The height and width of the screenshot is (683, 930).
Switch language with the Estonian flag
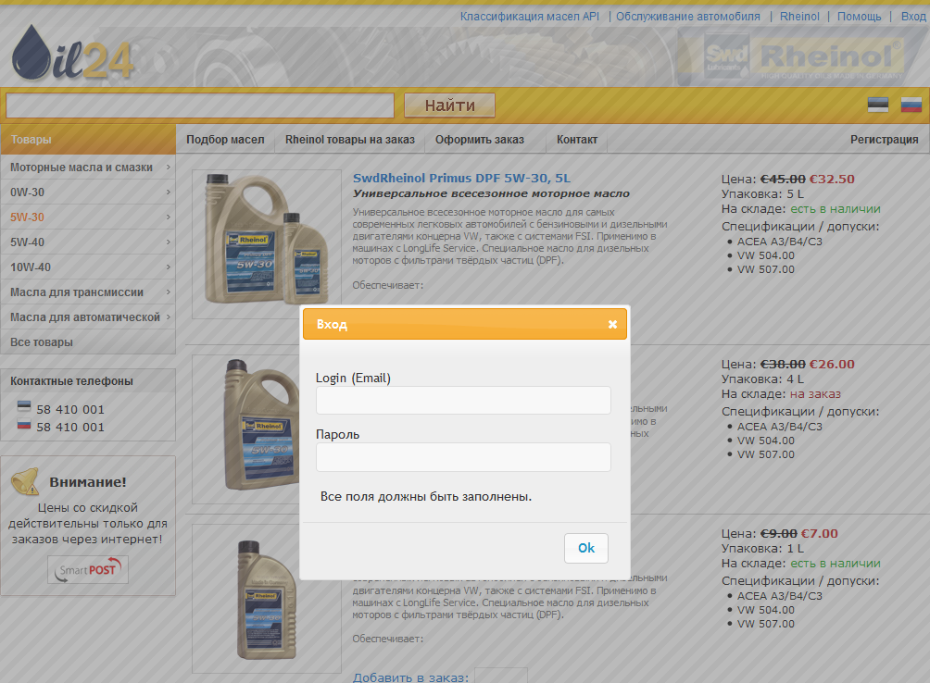coord(878,105)
